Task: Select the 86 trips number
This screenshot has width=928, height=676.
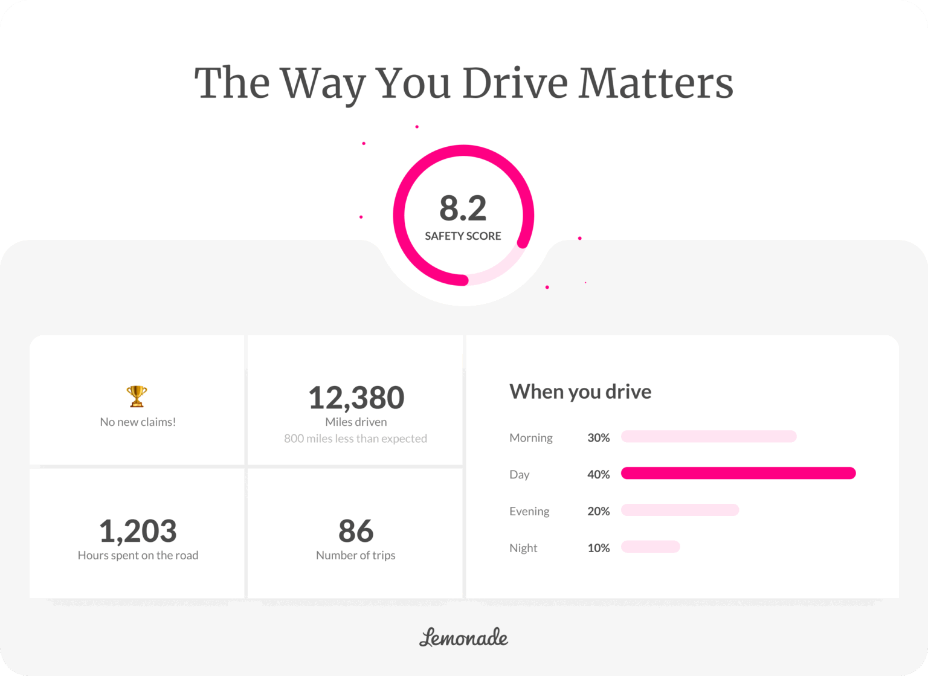Action: [356, 531]
